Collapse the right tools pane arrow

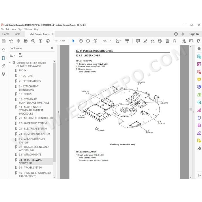point(194,112)
